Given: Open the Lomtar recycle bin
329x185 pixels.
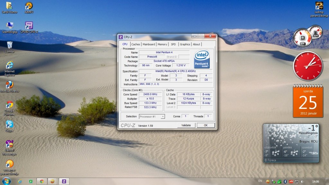Looking at the screenshot, I should [10, 47].
